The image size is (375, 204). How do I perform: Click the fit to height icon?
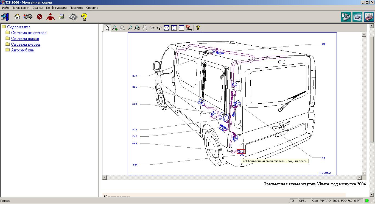tap(174, 28)
